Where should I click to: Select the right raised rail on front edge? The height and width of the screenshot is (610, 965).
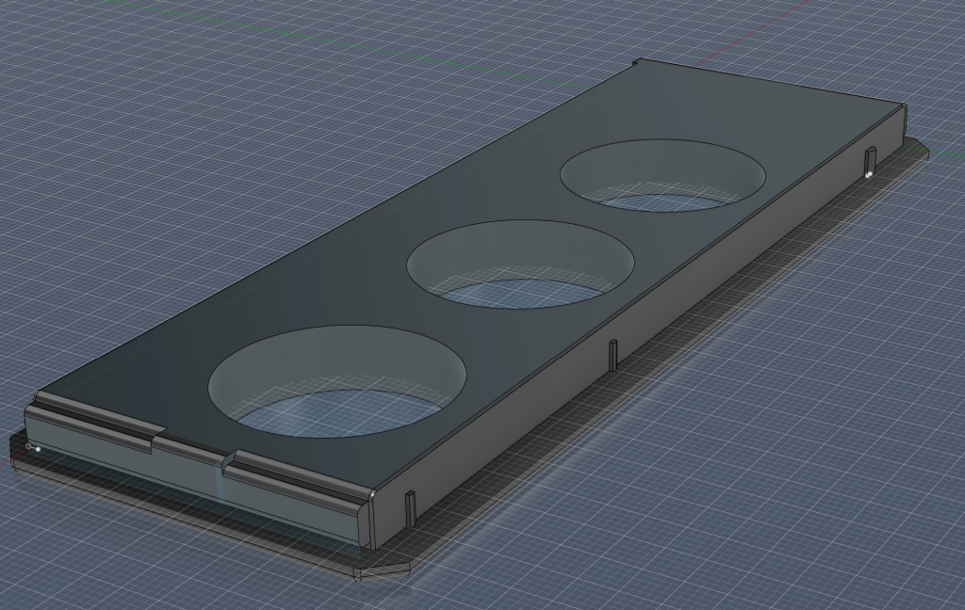(297, 475)
